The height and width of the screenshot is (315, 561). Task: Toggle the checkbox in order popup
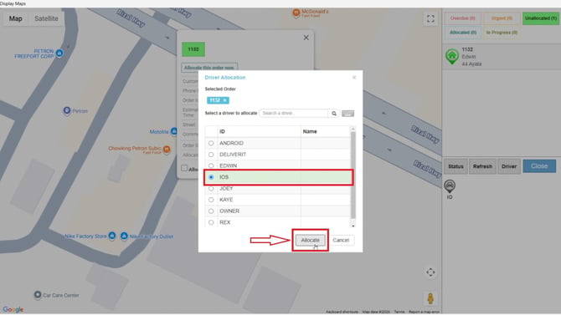pyautogui.click(x=184, y=168)
